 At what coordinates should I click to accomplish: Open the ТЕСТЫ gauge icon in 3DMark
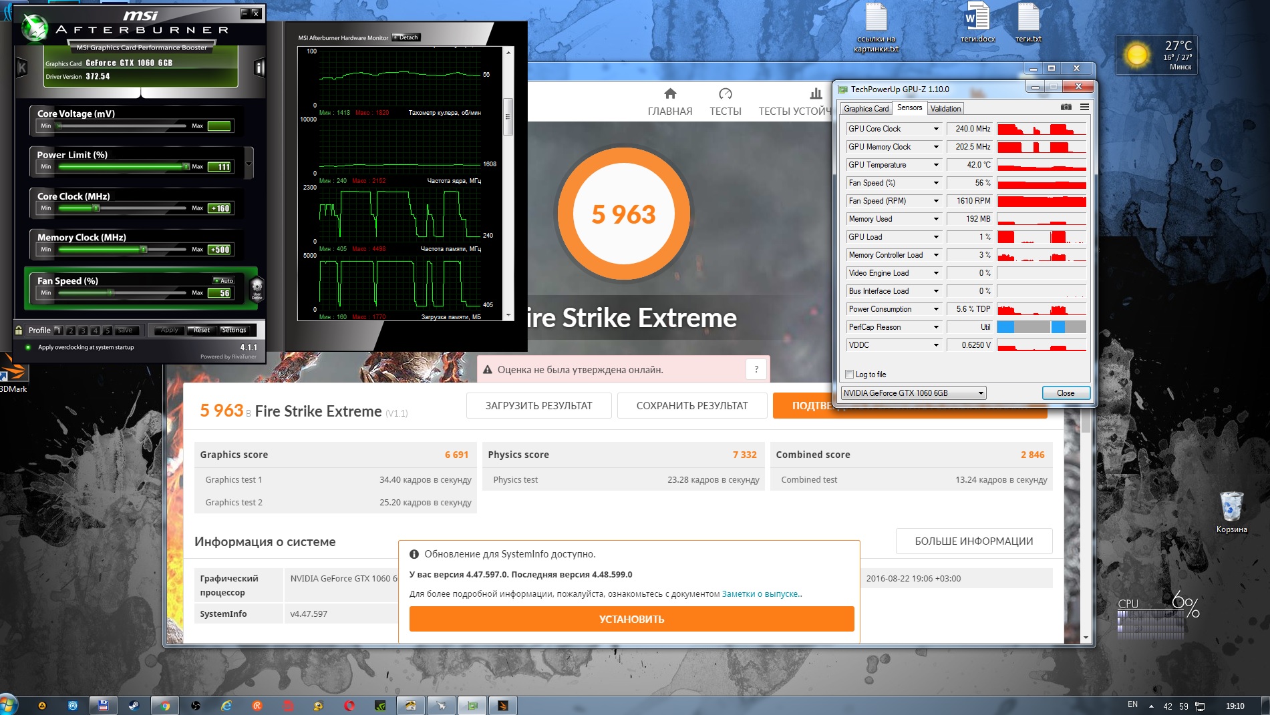726,93
